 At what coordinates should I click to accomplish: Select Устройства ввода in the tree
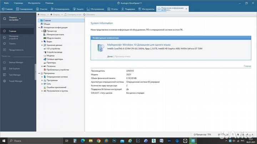coord(54,52)
